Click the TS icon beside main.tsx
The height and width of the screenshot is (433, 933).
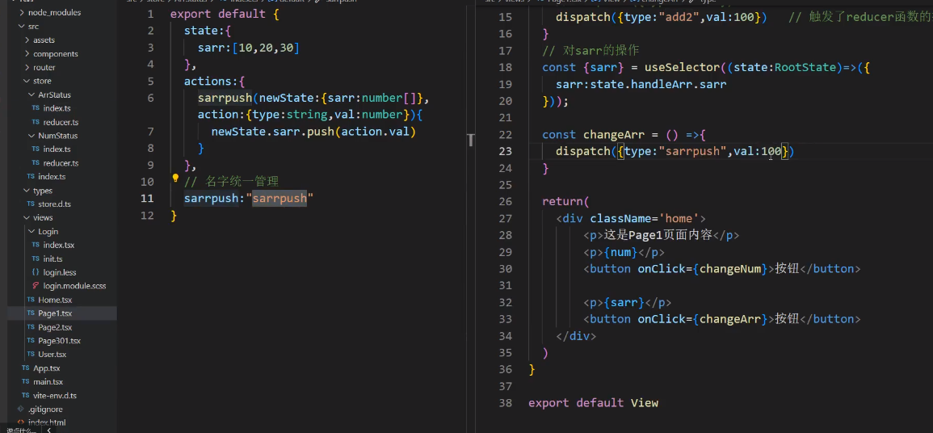coord(26,382)
